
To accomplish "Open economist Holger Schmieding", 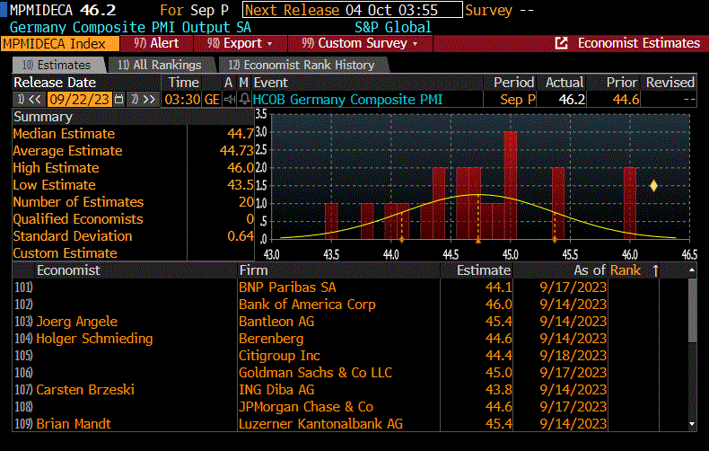I will click(x=94, y=339).
